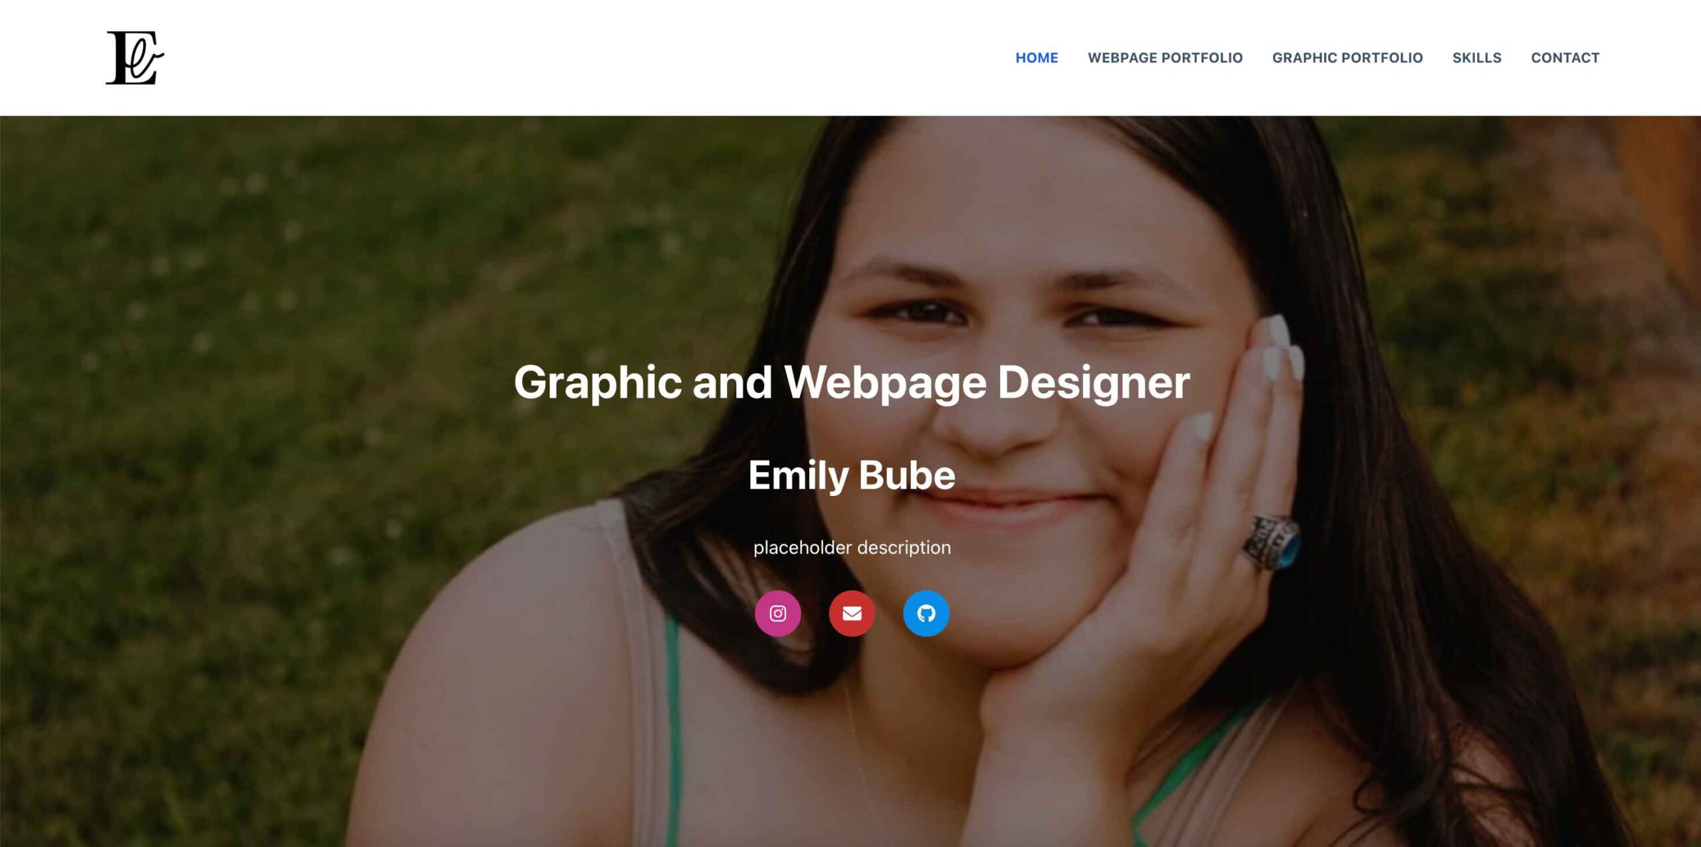The height and width of the screenshot is (847, 1701).
Task: Click the 'placeholder description' text
Action: point(852,548)
